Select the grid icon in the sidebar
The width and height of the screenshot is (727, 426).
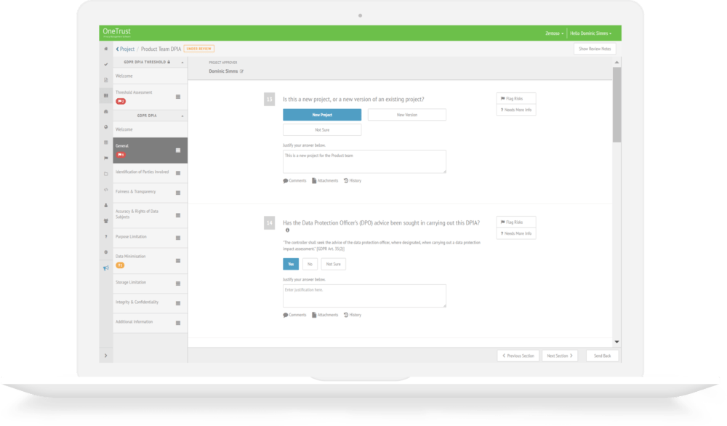pyautogui.click(x=105, y=95)
